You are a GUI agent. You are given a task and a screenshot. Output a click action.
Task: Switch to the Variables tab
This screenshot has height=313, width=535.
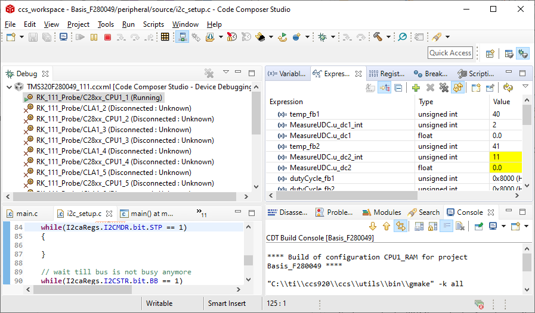pyautogui.click(x=287, y=74)
